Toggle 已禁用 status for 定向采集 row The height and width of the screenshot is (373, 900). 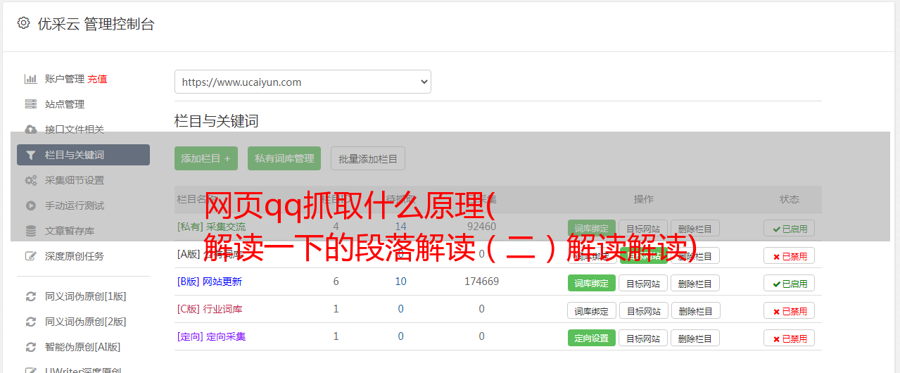click(789, 338)
